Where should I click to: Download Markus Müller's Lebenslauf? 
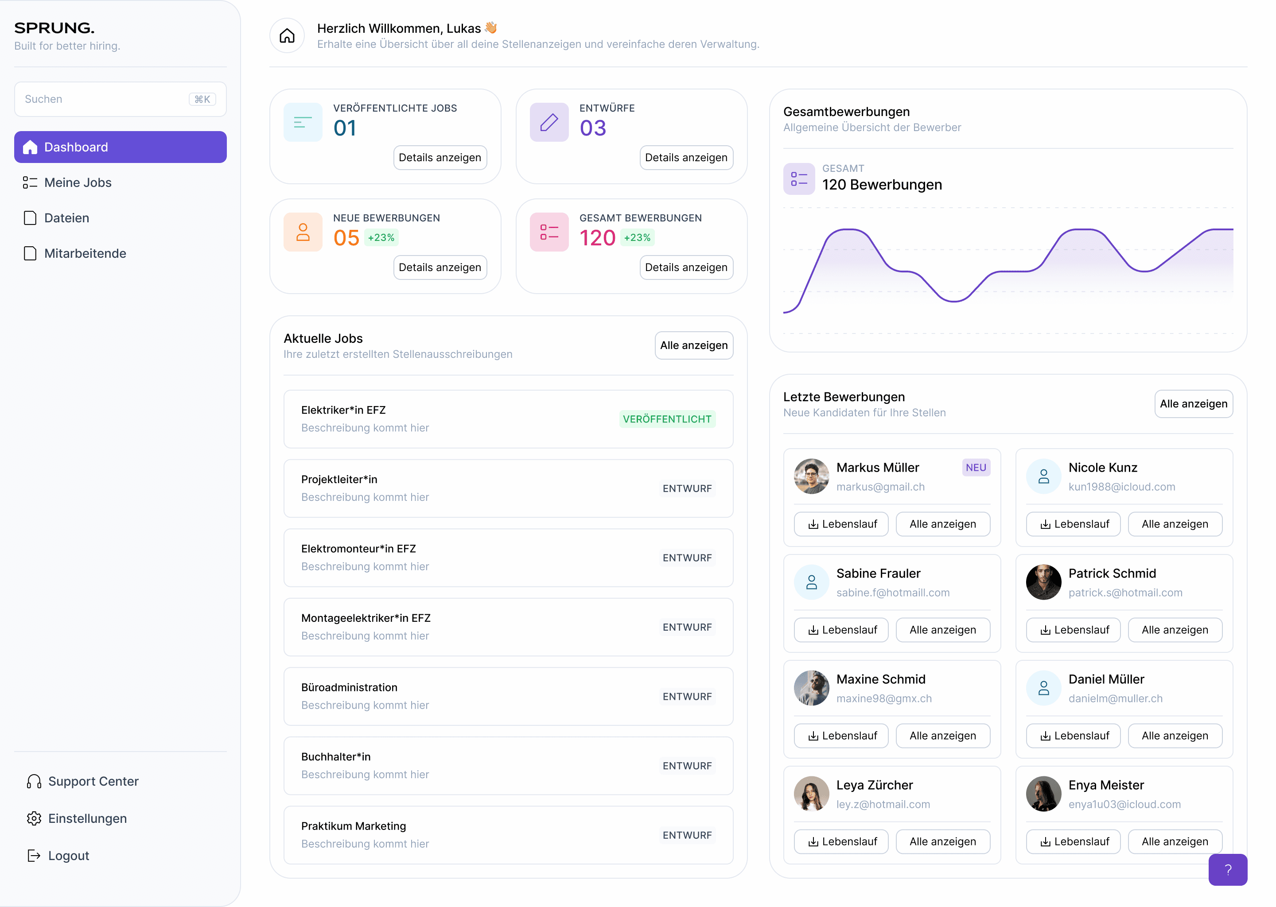(841, 524)
